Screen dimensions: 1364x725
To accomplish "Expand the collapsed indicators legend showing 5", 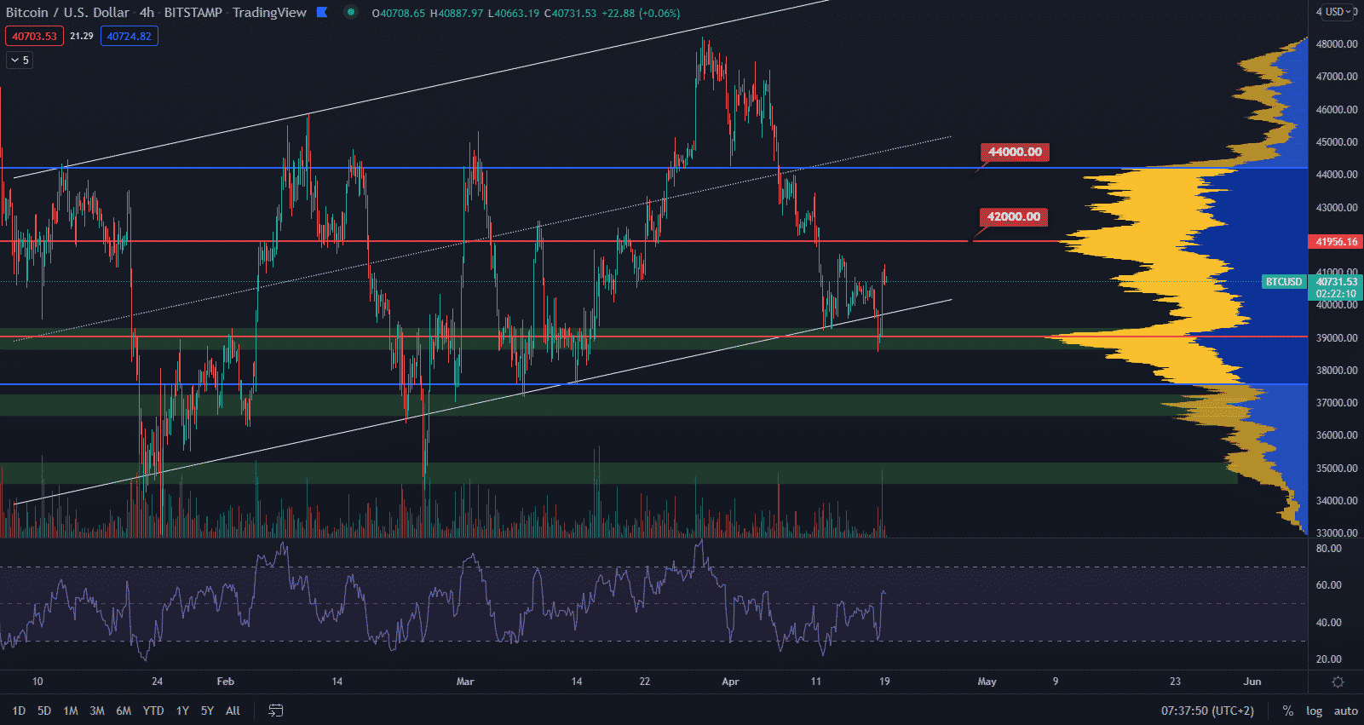I will 20,60.
